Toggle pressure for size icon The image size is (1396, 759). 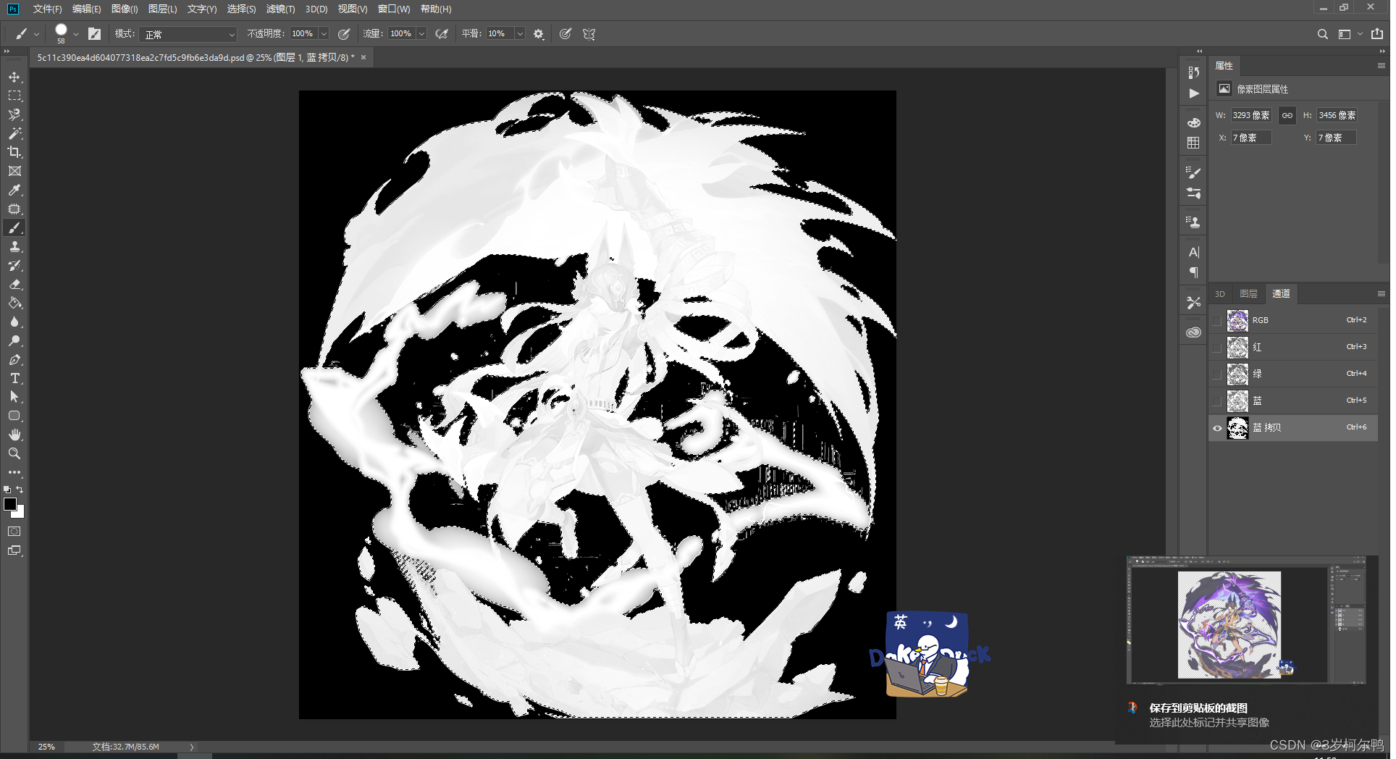click(565, 34)
